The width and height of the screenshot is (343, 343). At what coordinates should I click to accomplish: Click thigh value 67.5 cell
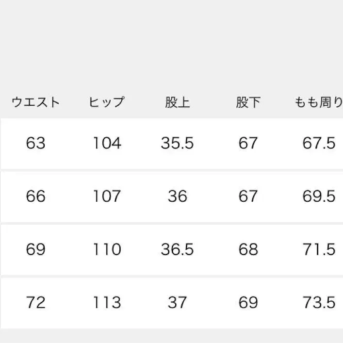[x=319, y=144]
